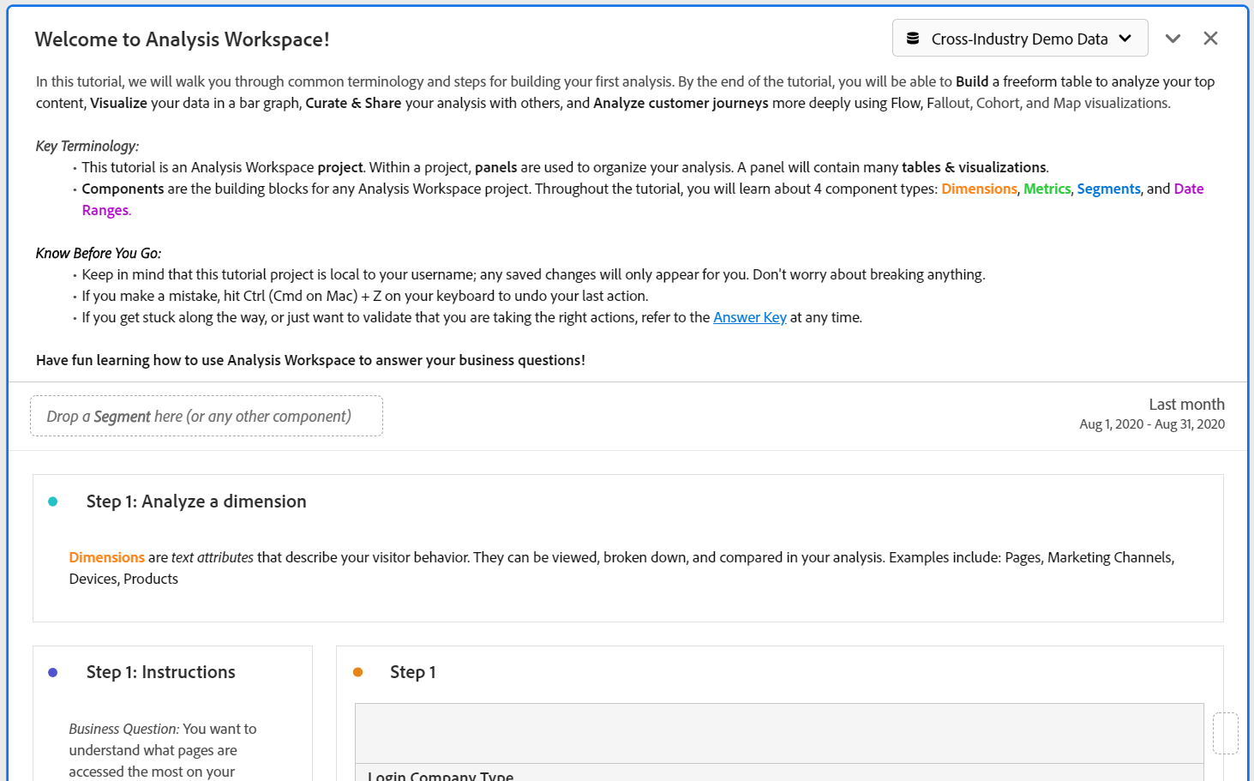Click the Step 1: Instructions title
Screen dimensions: 1254x781
pos(160,672)
